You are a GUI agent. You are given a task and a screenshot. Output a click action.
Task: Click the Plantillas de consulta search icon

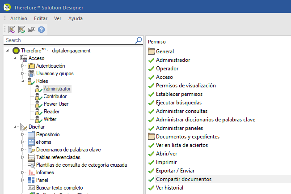coord(31,165)
